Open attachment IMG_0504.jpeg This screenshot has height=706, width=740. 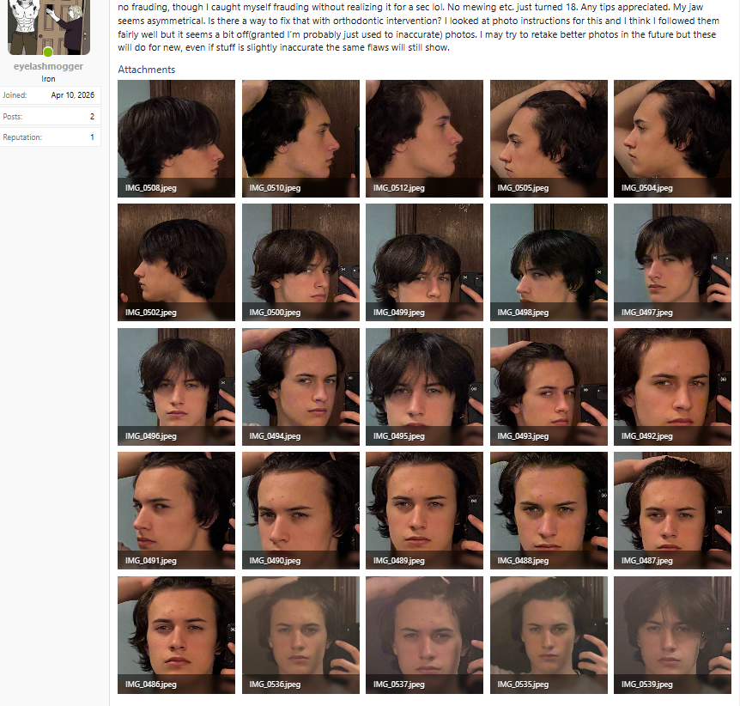[672, 138]
